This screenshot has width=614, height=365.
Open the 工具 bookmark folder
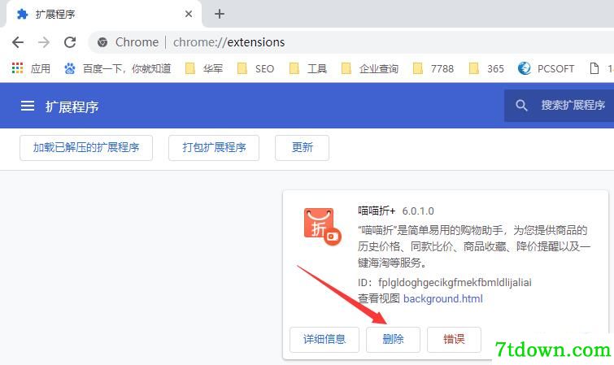[x=307, y=68]
